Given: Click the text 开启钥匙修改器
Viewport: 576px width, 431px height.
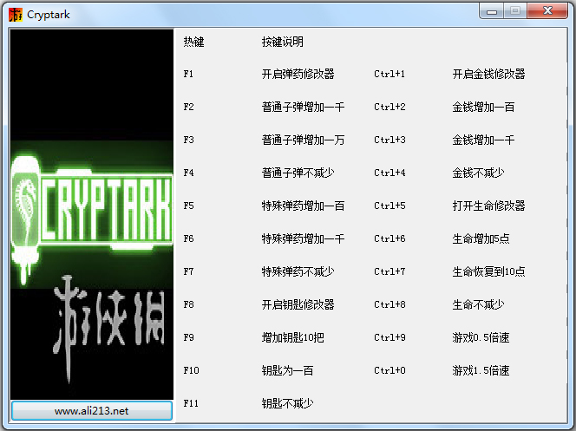Looking at the screenshot, I should [298, 304].
